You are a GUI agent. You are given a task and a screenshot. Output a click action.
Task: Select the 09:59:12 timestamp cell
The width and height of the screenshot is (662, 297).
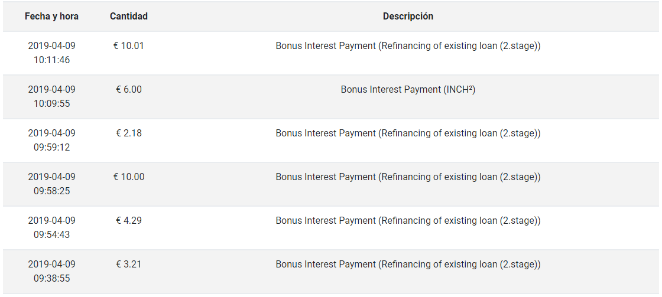(51, 140)
